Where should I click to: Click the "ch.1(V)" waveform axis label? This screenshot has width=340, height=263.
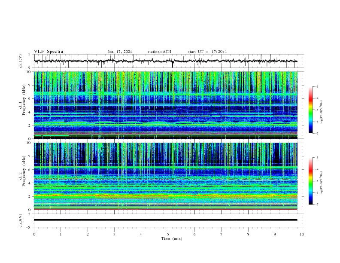[x=21, y=61]
